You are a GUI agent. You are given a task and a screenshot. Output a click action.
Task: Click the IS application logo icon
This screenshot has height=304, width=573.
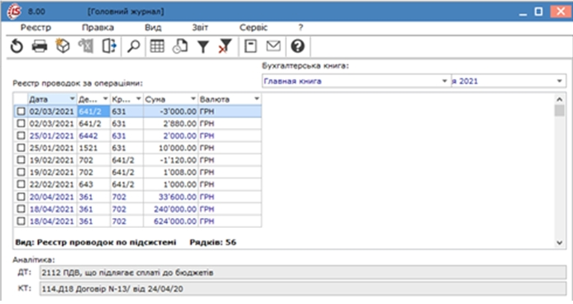click(15, 11)
